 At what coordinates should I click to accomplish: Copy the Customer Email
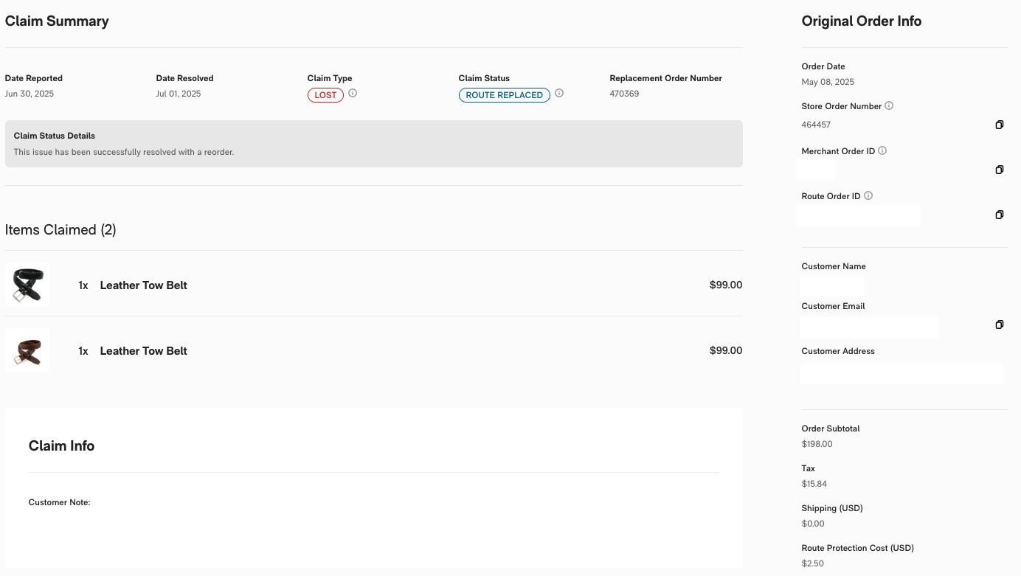tap(1000, 325)
